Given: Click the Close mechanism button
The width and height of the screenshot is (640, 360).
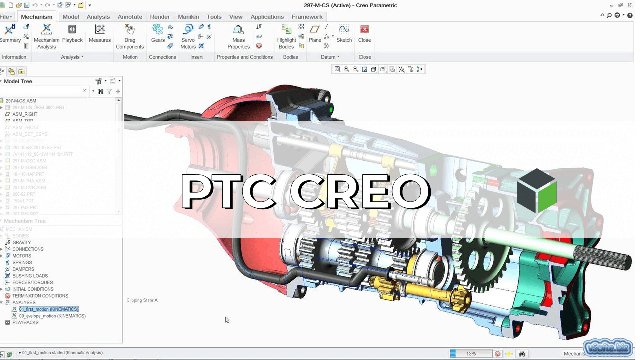Looking at the screenshot, I should click(364, 33).
